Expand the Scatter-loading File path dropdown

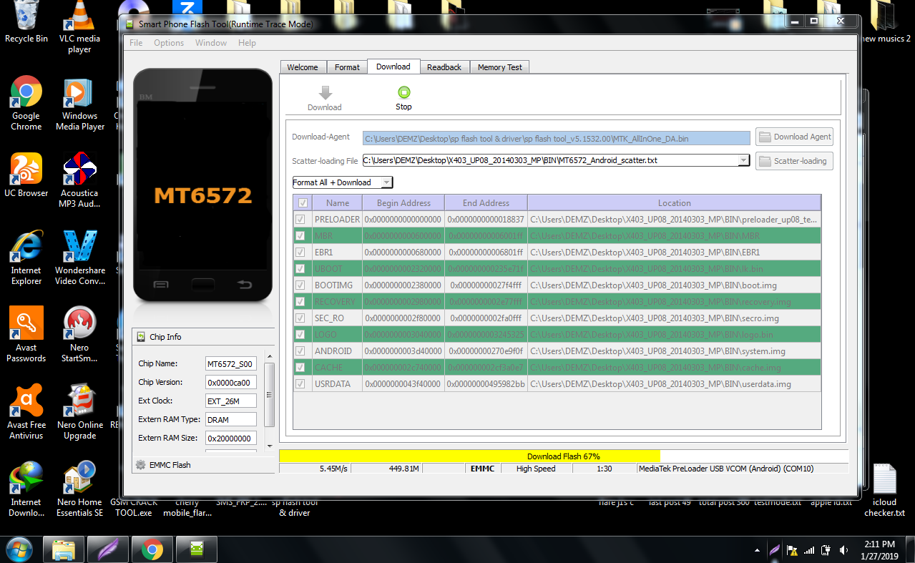pyautogui.click(x=744, y=161)
